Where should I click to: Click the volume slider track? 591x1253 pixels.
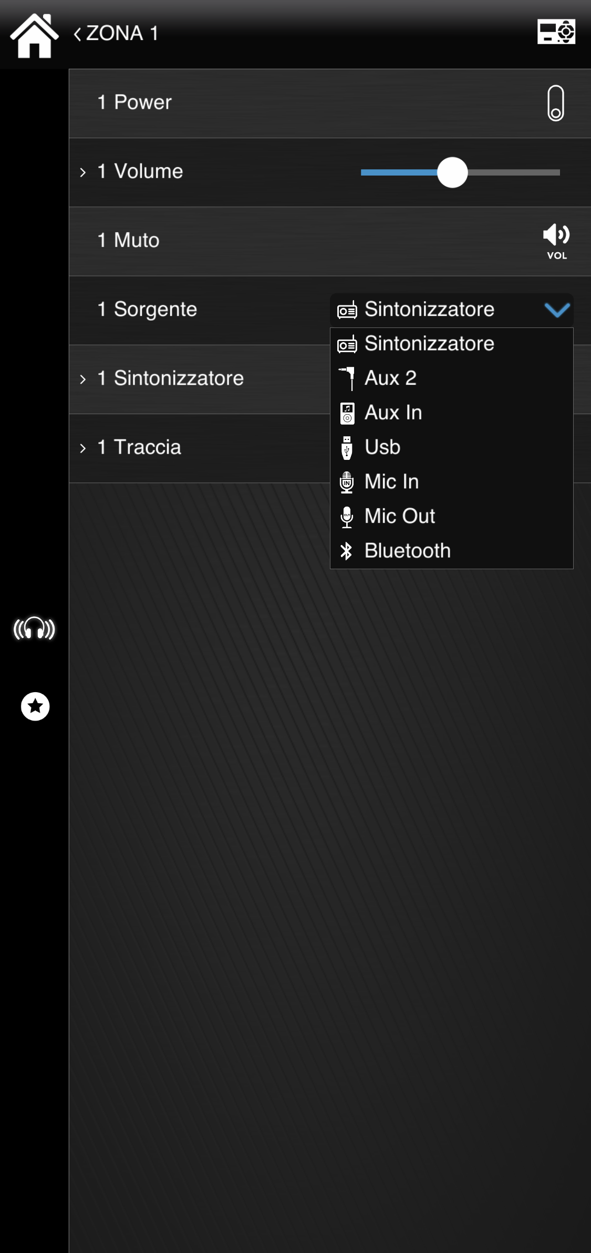click(x=460, y=172)
